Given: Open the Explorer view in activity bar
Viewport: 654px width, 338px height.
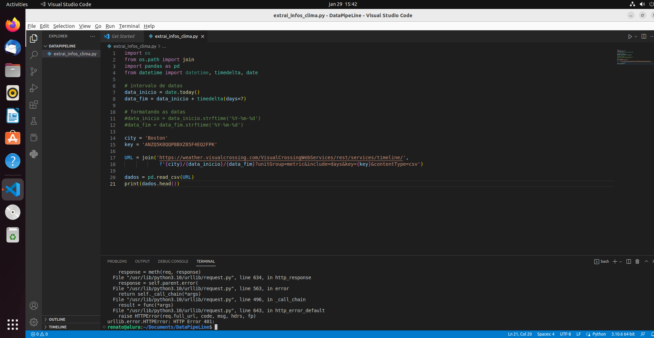Looking at the screenshot, I should click(34, 39).
